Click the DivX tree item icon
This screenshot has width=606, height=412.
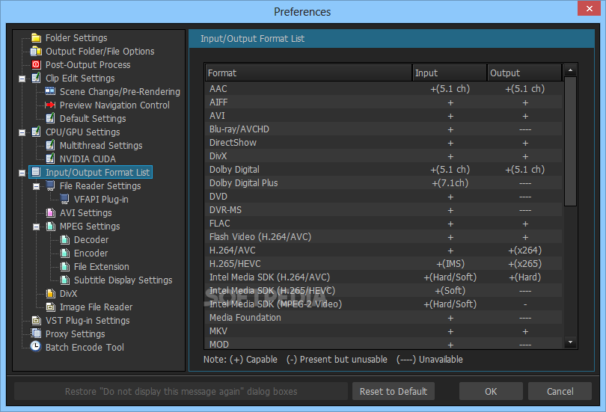[x=50, y=293]
